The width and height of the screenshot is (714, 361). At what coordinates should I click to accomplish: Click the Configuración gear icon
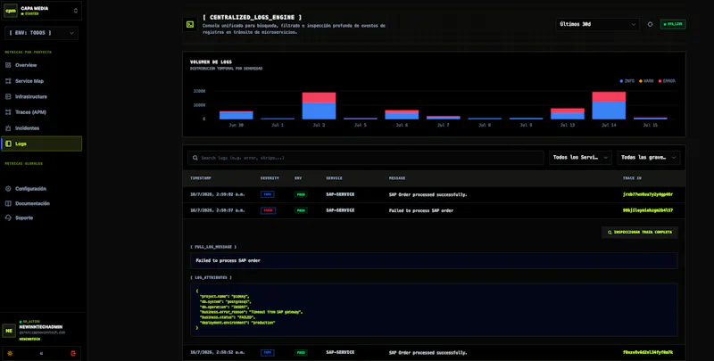coord(8,189)
